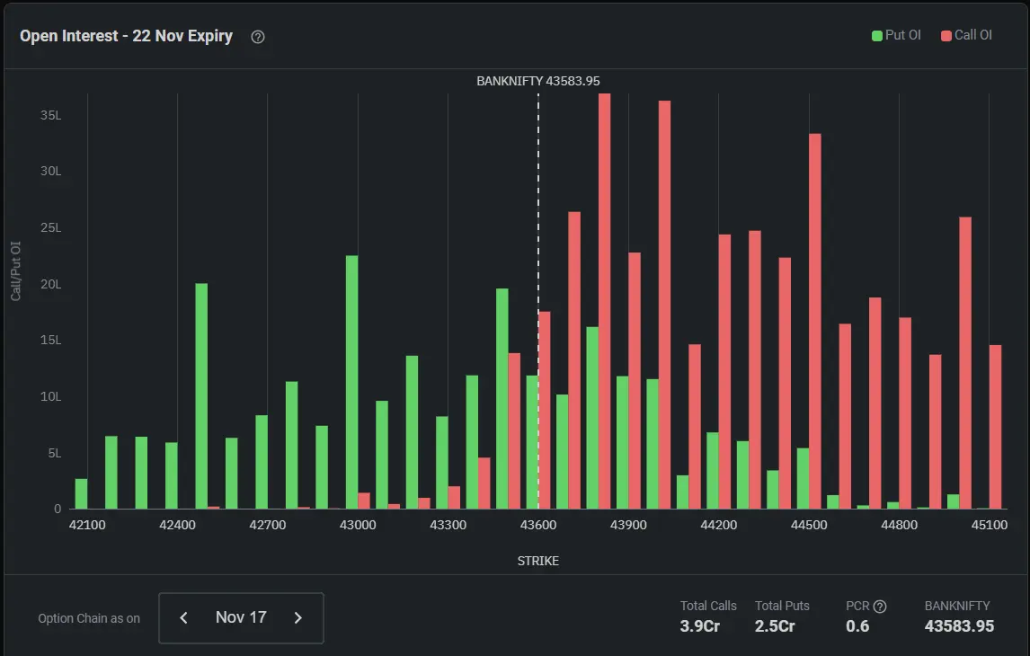Click the BANKNIFTY 43583.95 footer value
This screenshot has height=656, width=1030.
[x=959, y=625]
